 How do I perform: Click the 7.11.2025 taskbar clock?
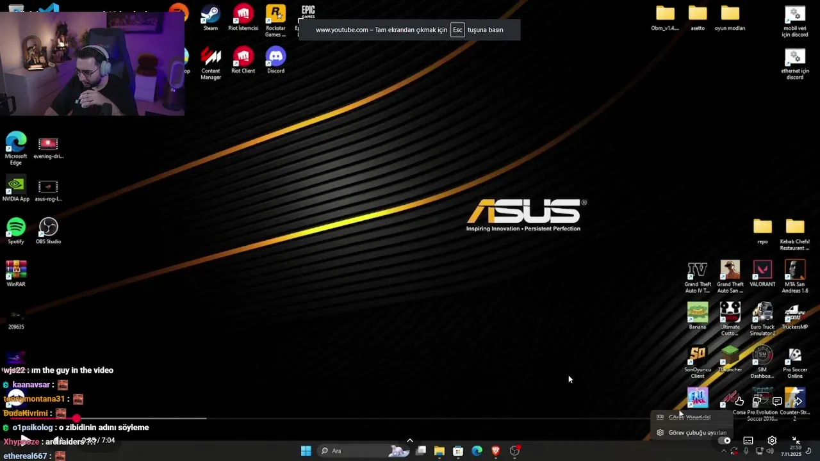pos(791,451)
